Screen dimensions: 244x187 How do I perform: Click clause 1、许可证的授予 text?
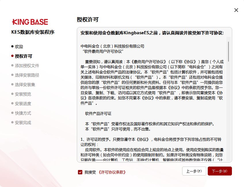click(x=151, y=142)
